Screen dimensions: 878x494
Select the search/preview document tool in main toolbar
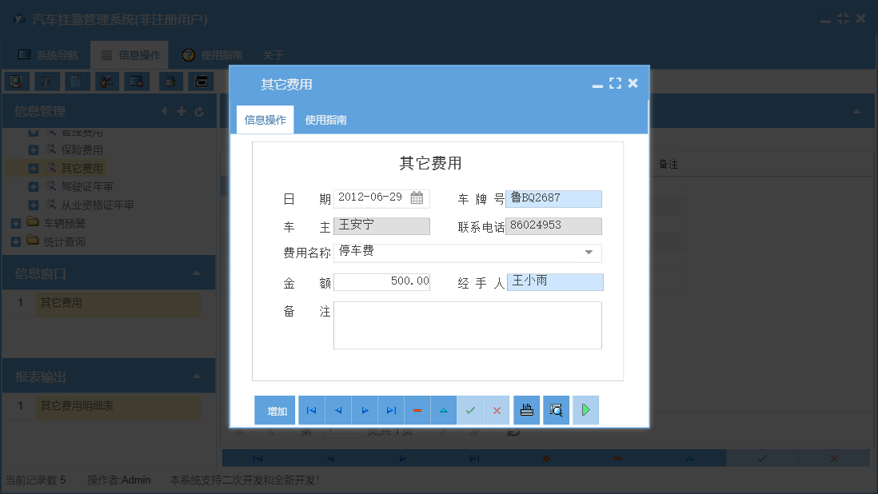click(16, 81)
